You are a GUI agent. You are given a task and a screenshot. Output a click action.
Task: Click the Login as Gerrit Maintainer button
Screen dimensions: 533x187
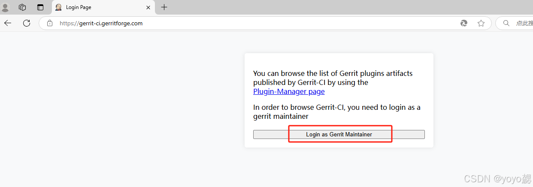pos(339,134)
